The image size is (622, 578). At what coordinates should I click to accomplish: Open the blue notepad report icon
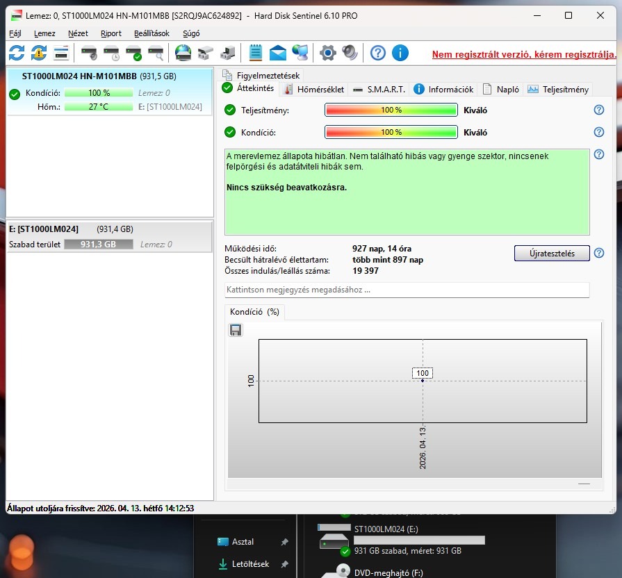point(256,53)
